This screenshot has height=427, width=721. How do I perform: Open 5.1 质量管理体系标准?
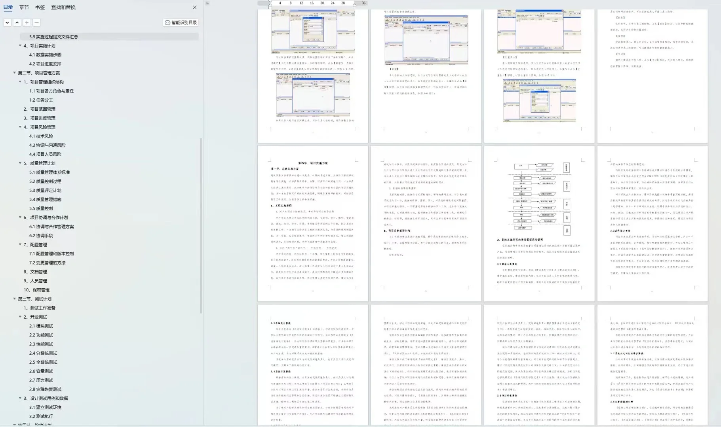(49, 172)
